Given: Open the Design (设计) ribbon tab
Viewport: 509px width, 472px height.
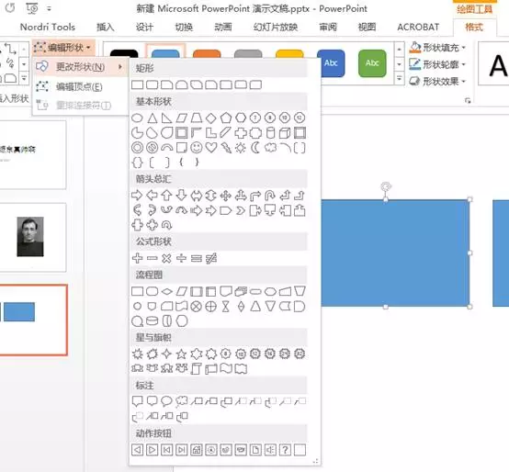Looking at the screenshot, I should (x=144, y=27).
